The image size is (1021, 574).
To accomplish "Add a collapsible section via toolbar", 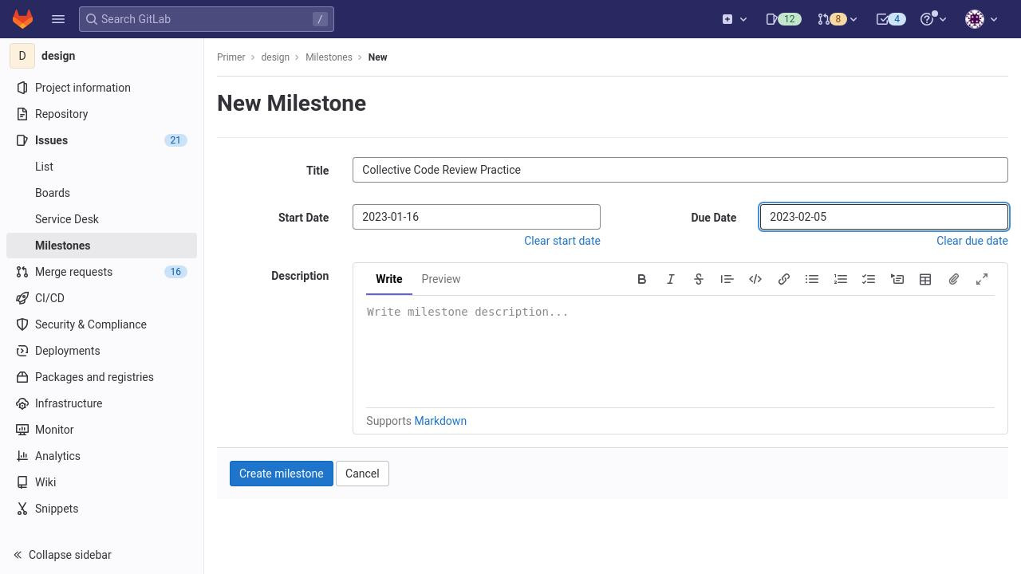I will click(x=897, y=279).
